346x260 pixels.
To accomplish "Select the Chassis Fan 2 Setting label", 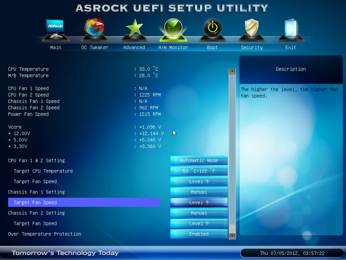I will point(36,213).
